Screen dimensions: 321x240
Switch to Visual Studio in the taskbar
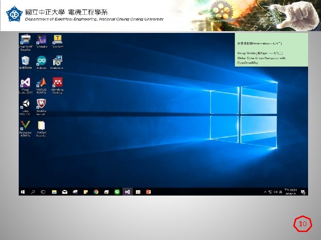[128, 192]
